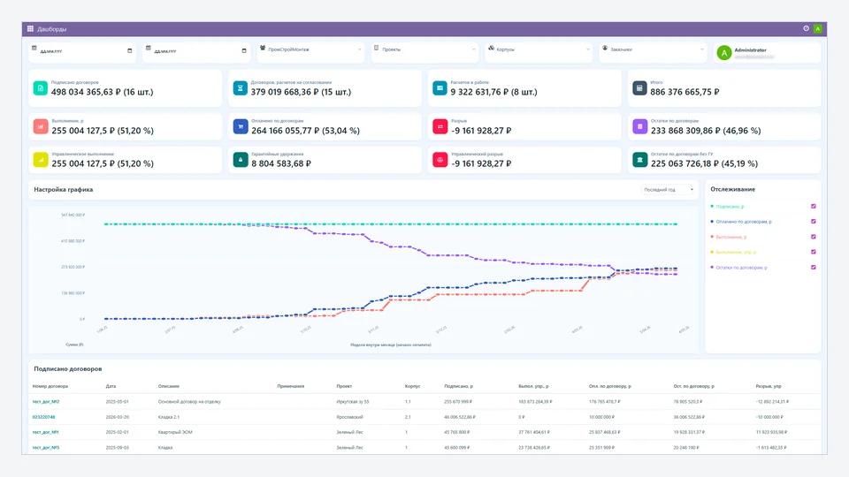Click the signed amount 255 670 999 ₽

[458, 402]
